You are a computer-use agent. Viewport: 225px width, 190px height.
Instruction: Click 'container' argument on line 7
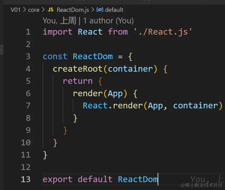(x=196, y=106)
